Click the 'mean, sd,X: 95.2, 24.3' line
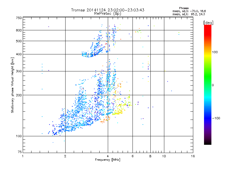 tap(189, 14)
